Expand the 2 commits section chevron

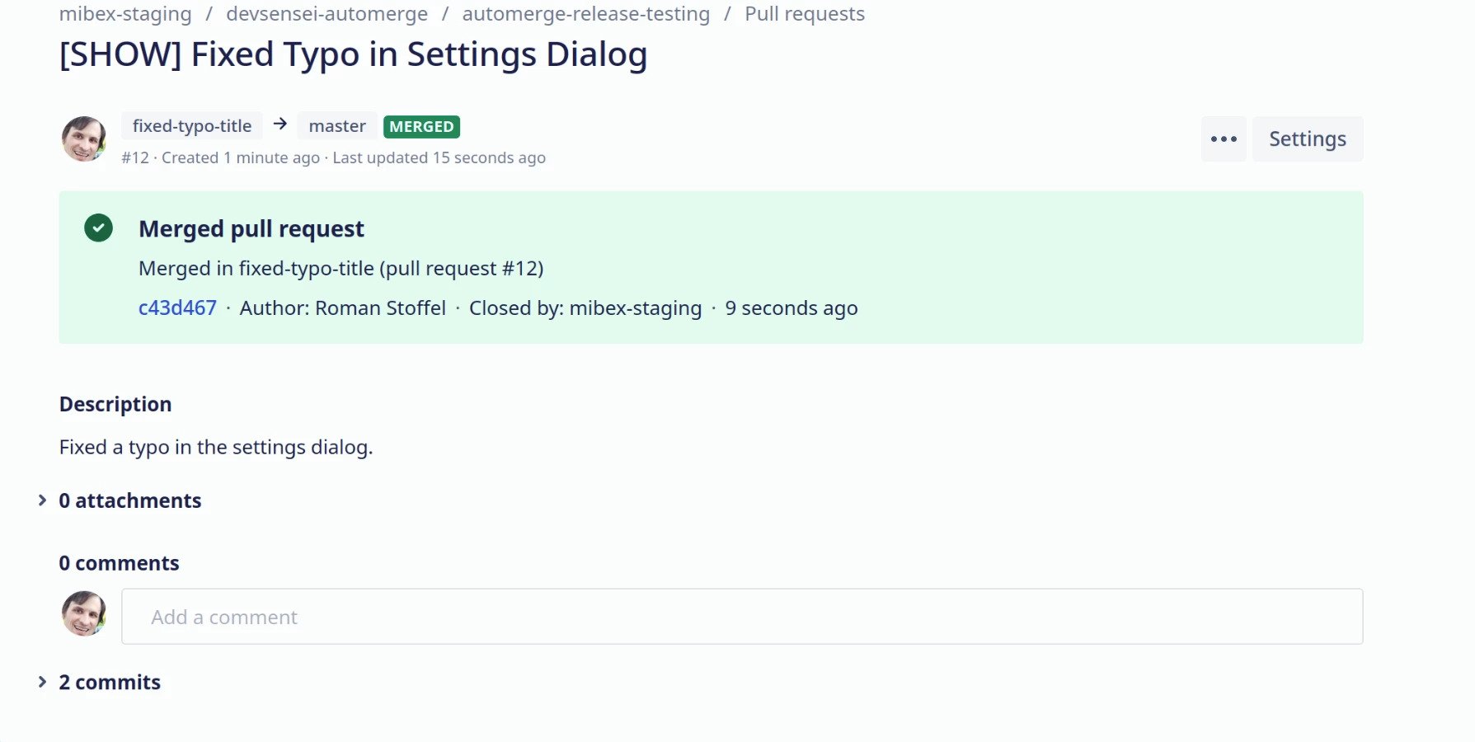click(42, 682)
